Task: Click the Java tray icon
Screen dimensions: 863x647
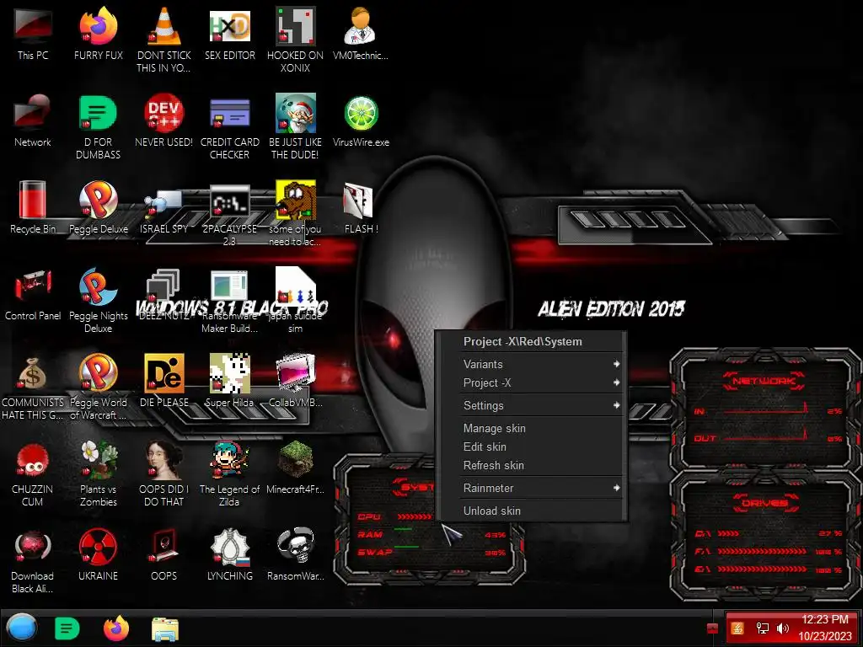Action: point(737,628)
